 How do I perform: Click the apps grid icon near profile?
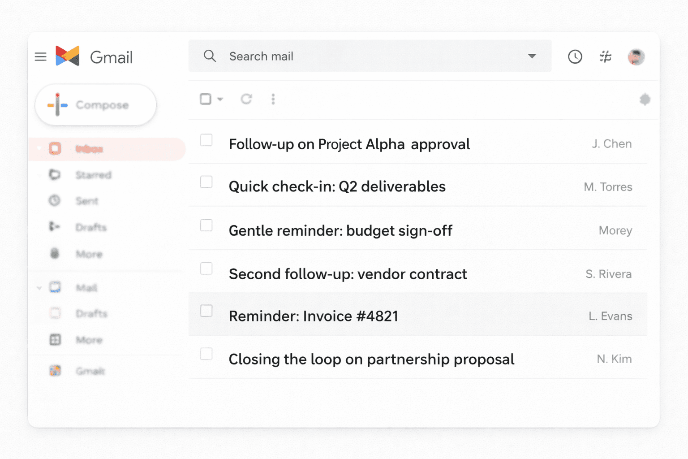(x=605, y=56)
